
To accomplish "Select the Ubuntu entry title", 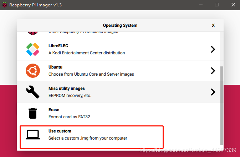I will [55, 67].
